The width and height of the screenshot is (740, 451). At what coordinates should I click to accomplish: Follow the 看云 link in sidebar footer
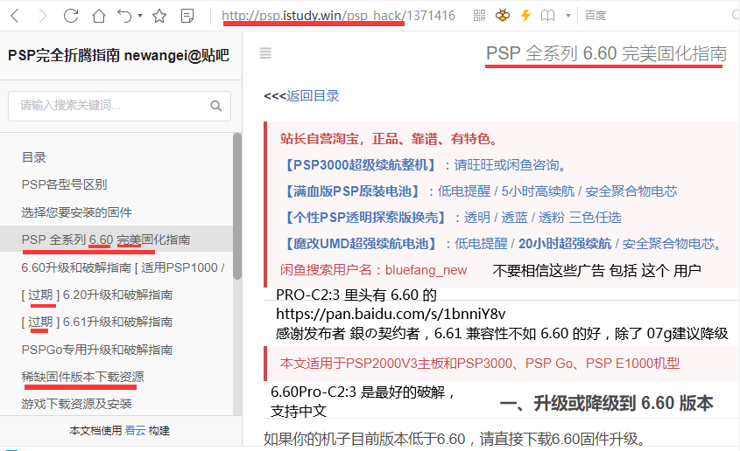(x=135, y=430)
